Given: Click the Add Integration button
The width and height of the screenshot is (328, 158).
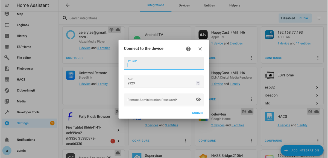Looking at the screenshot, I should 302,150.
